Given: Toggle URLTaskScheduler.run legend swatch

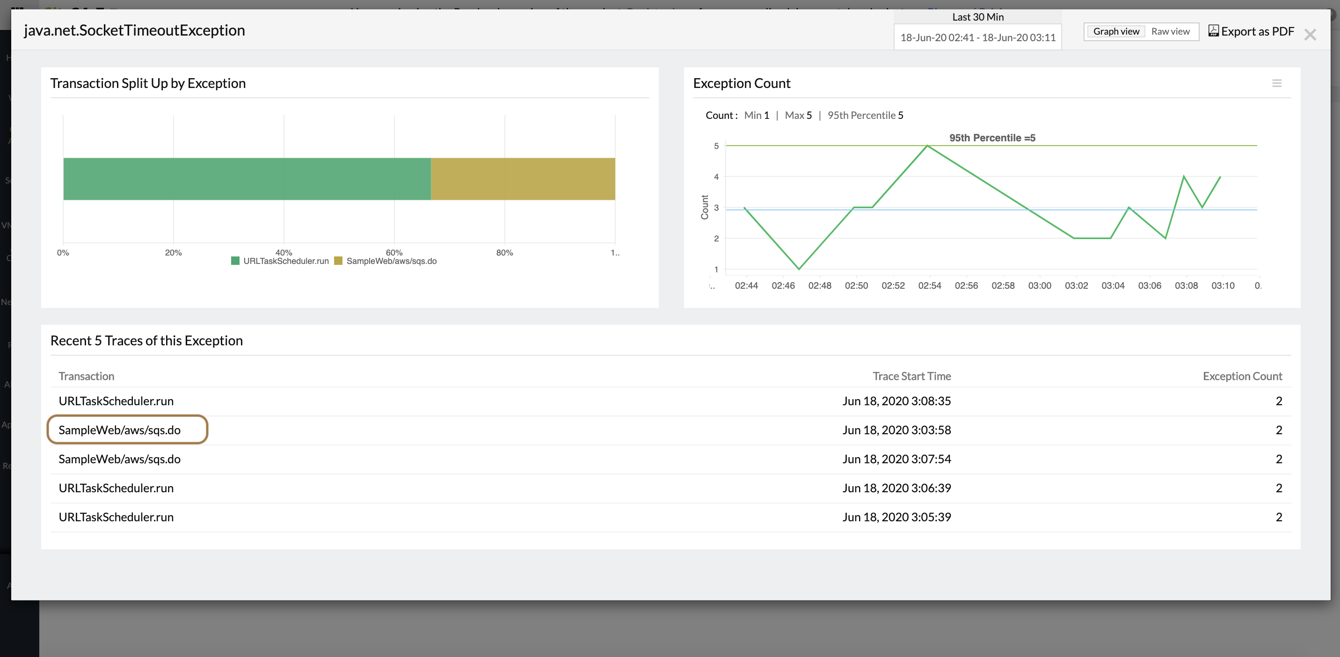Looking at the screenshot, I should 235,261.
